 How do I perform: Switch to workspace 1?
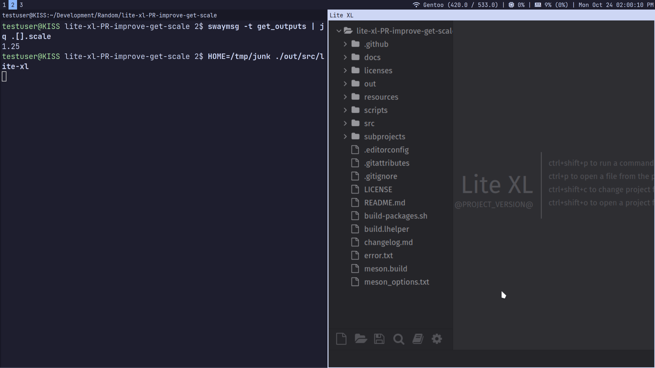pyautogui.click(x=4, y=5)
